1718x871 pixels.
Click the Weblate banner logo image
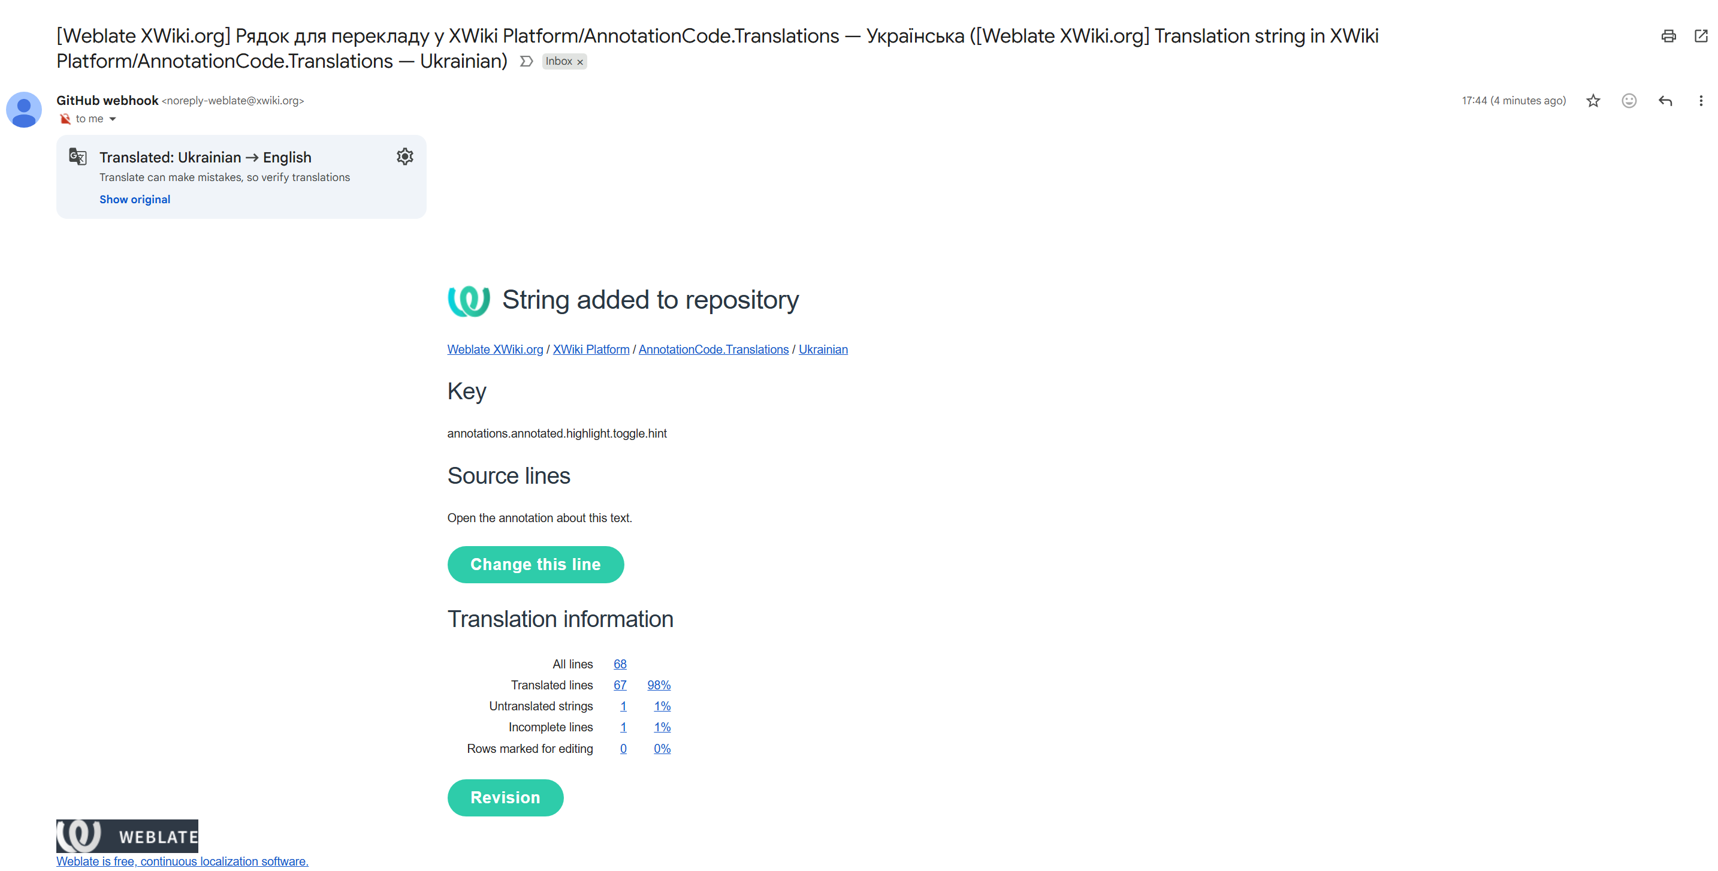click(x=126, y=836)
